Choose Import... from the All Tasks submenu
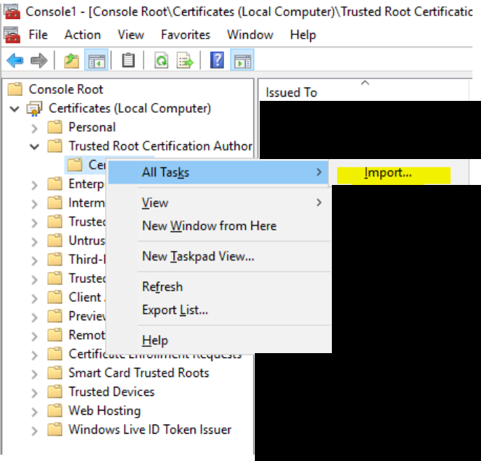 tap(388, 173)
